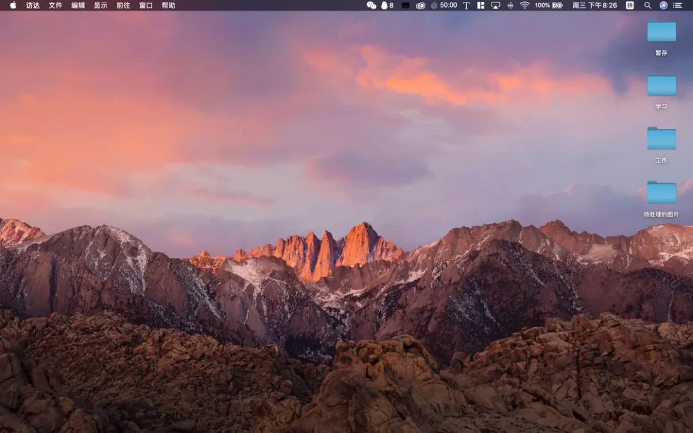Open the Creative Cloud status icon

[420, 5]
